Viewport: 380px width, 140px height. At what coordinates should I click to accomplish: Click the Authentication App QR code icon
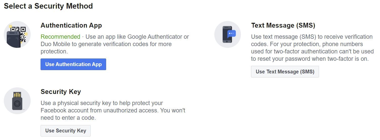point(17,34)
